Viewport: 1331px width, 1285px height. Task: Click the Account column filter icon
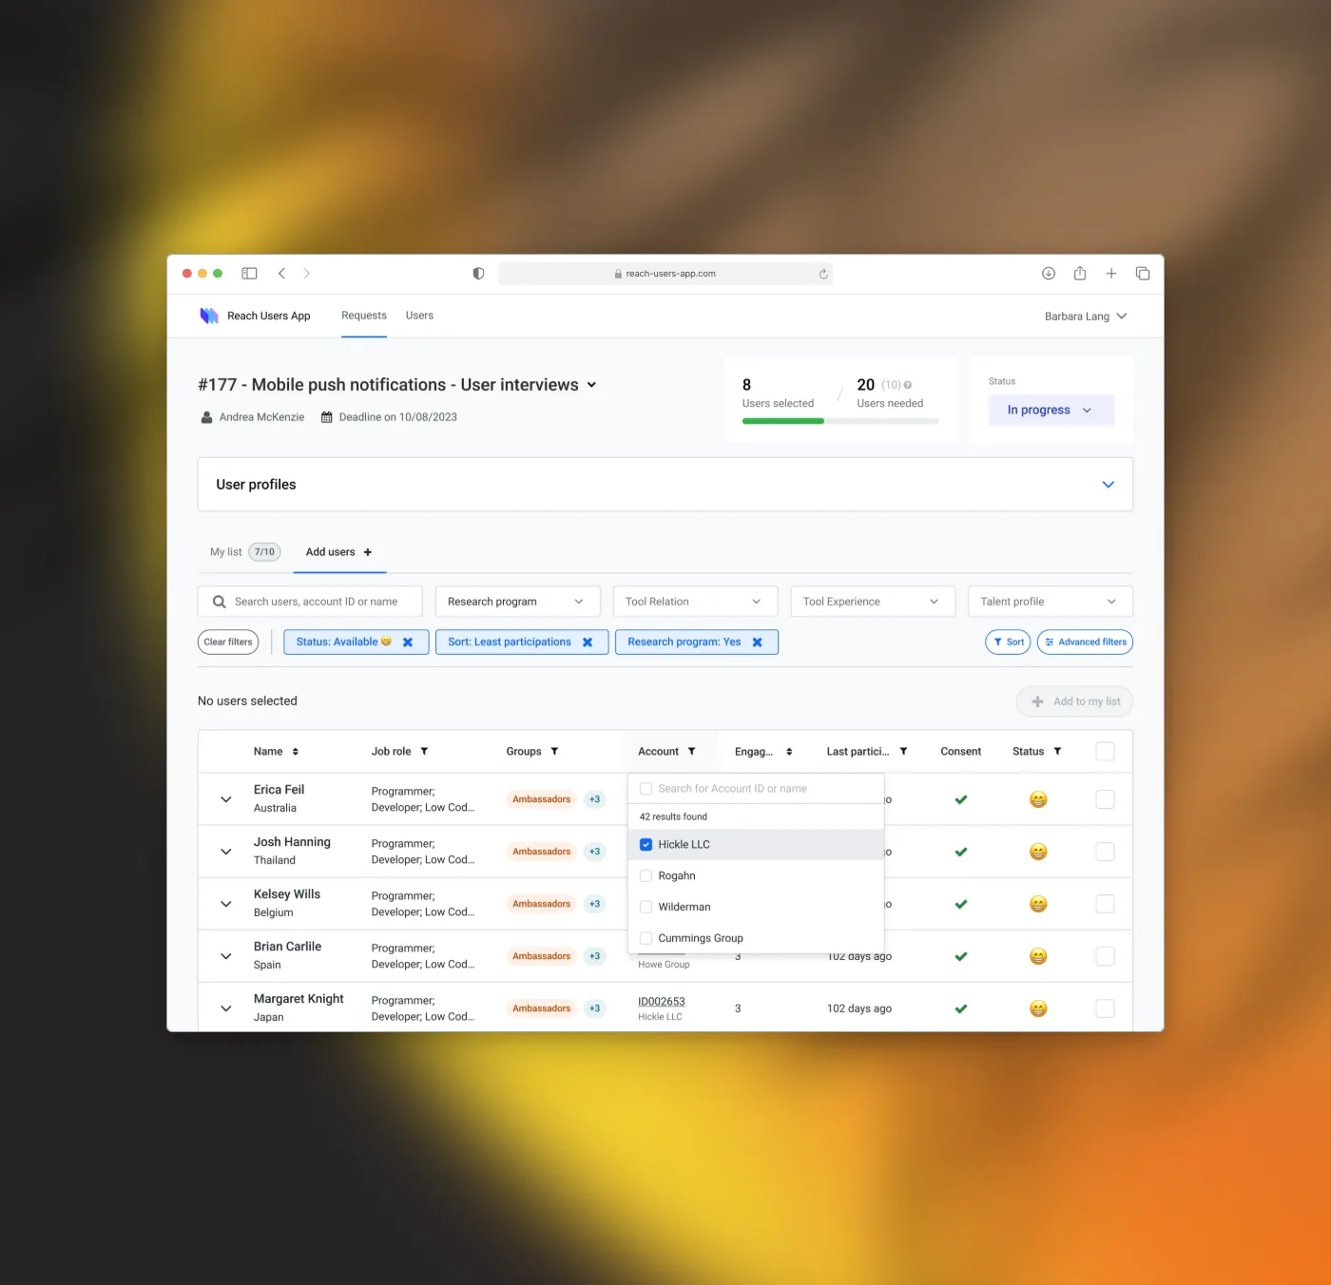pos(691,752)
